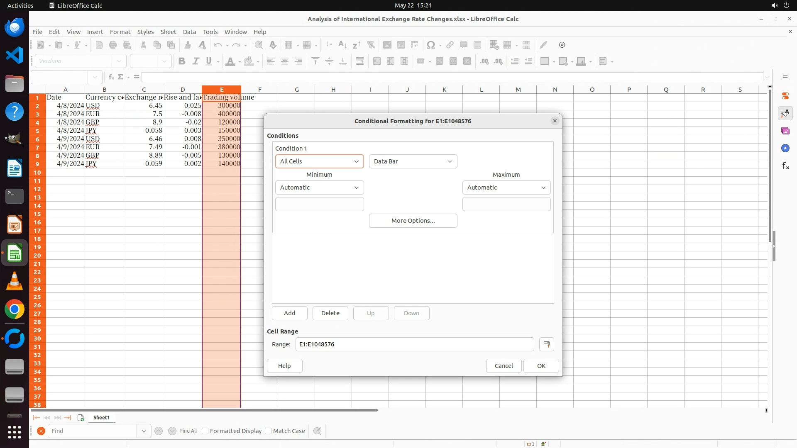Click the Function Wizard icon
797x448 pixels.
click(111, 77)
